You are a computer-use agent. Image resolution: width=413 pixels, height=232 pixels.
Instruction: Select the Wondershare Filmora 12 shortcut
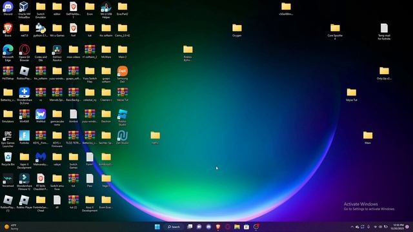[x=25, y=182]
